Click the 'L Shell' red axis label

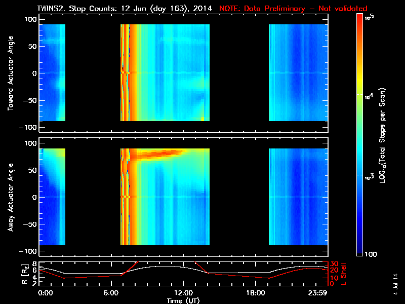pos(344,274)
